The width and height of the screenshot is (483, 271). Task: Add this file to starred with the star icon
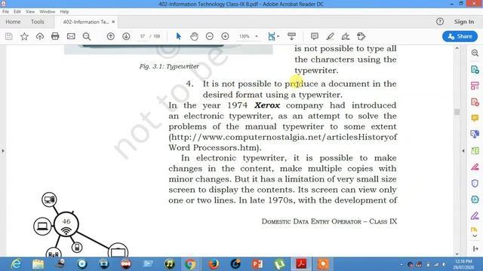tap(24, 36)
